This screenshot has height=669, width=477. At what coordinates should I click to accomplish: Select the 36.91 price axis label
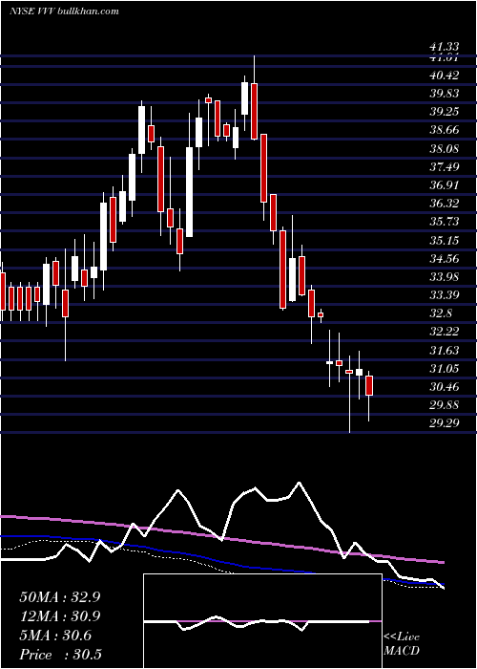point(445,185)
